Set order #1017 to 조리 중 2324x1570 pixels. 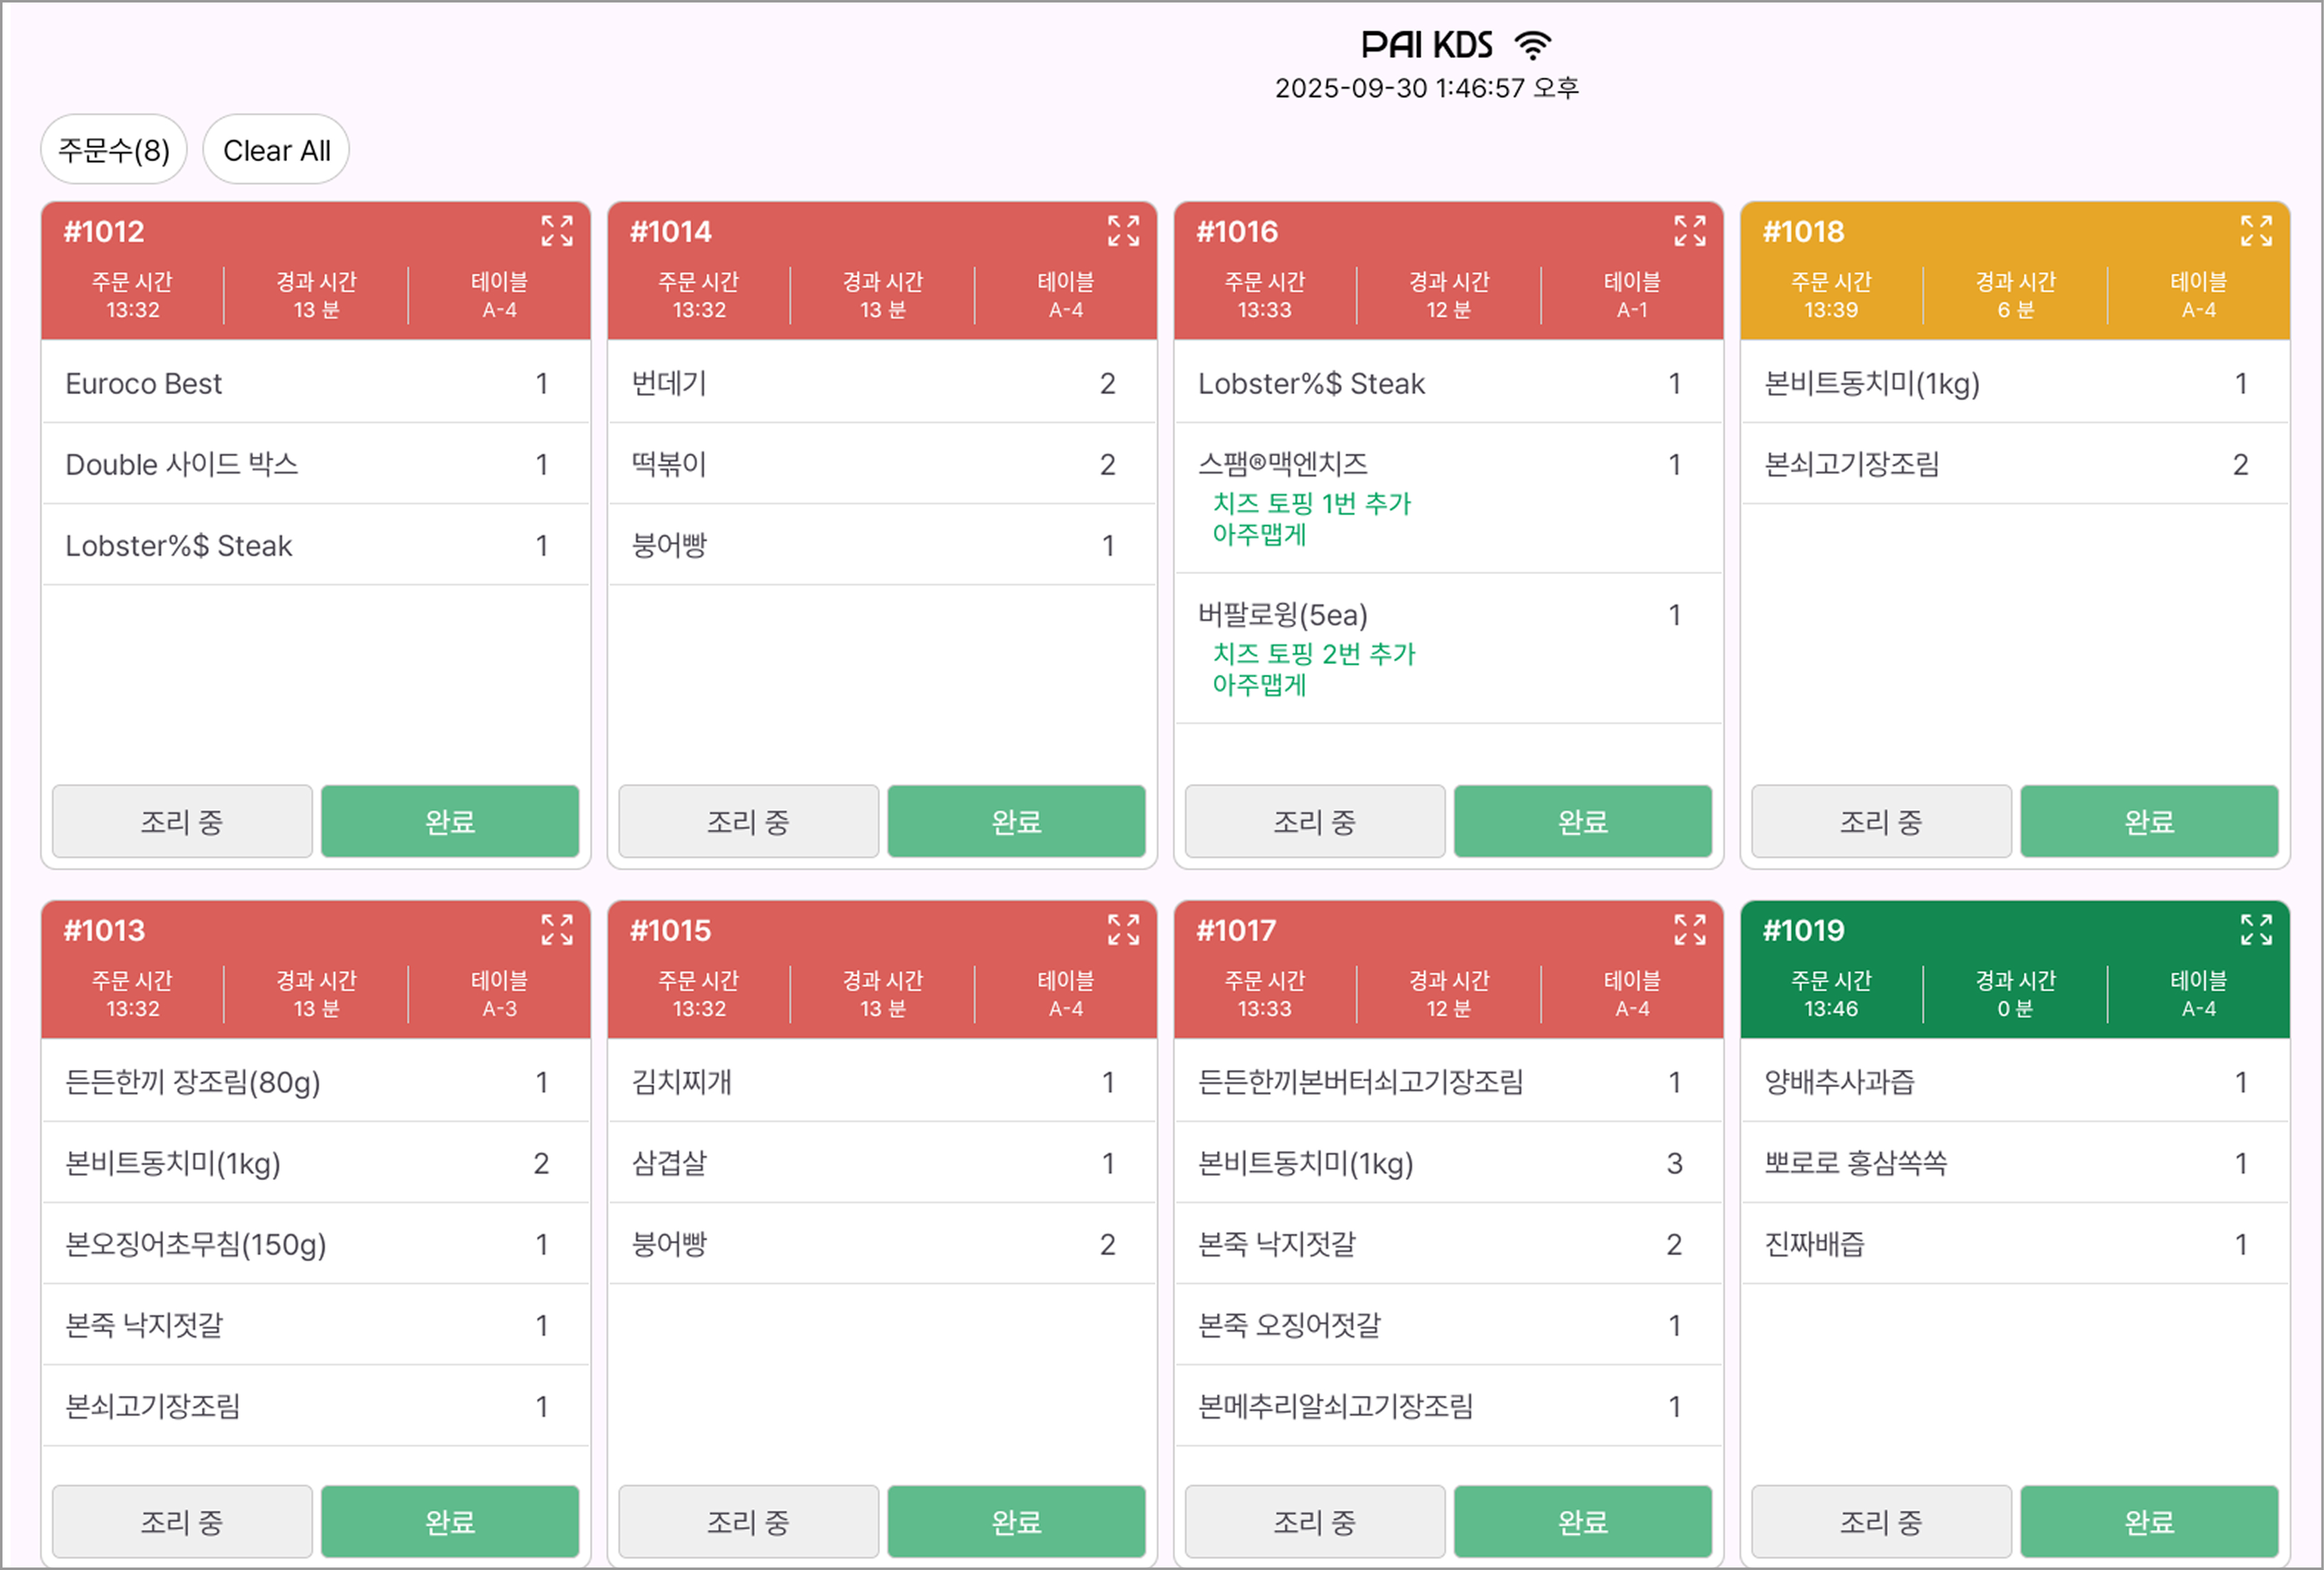tap(1315, 1521)
